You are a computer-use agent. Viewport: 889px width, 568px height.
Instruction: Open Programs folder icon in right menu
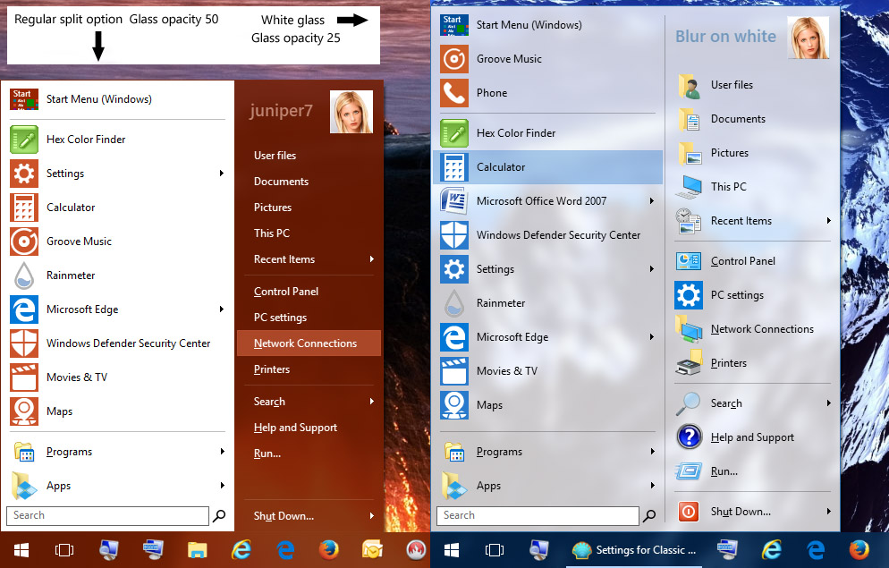point(454,452)
